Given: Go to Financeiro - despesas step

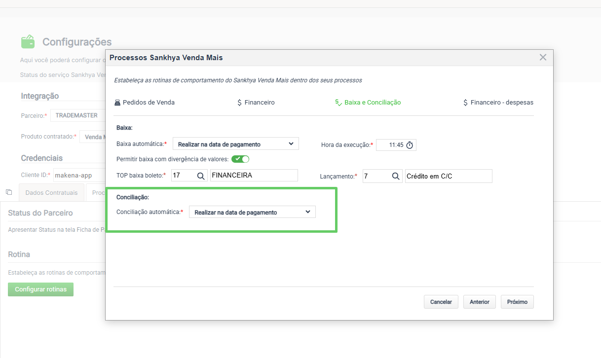Looking at the screenshot, I should point(498,103).
